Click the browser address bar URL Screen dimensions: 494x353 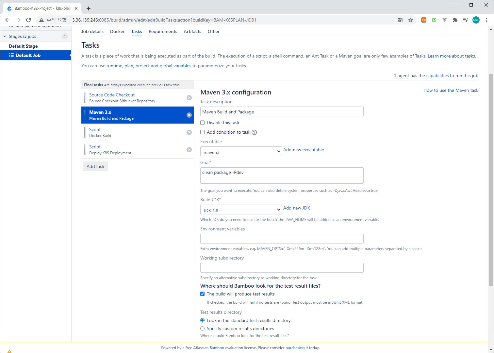point(164,20)
